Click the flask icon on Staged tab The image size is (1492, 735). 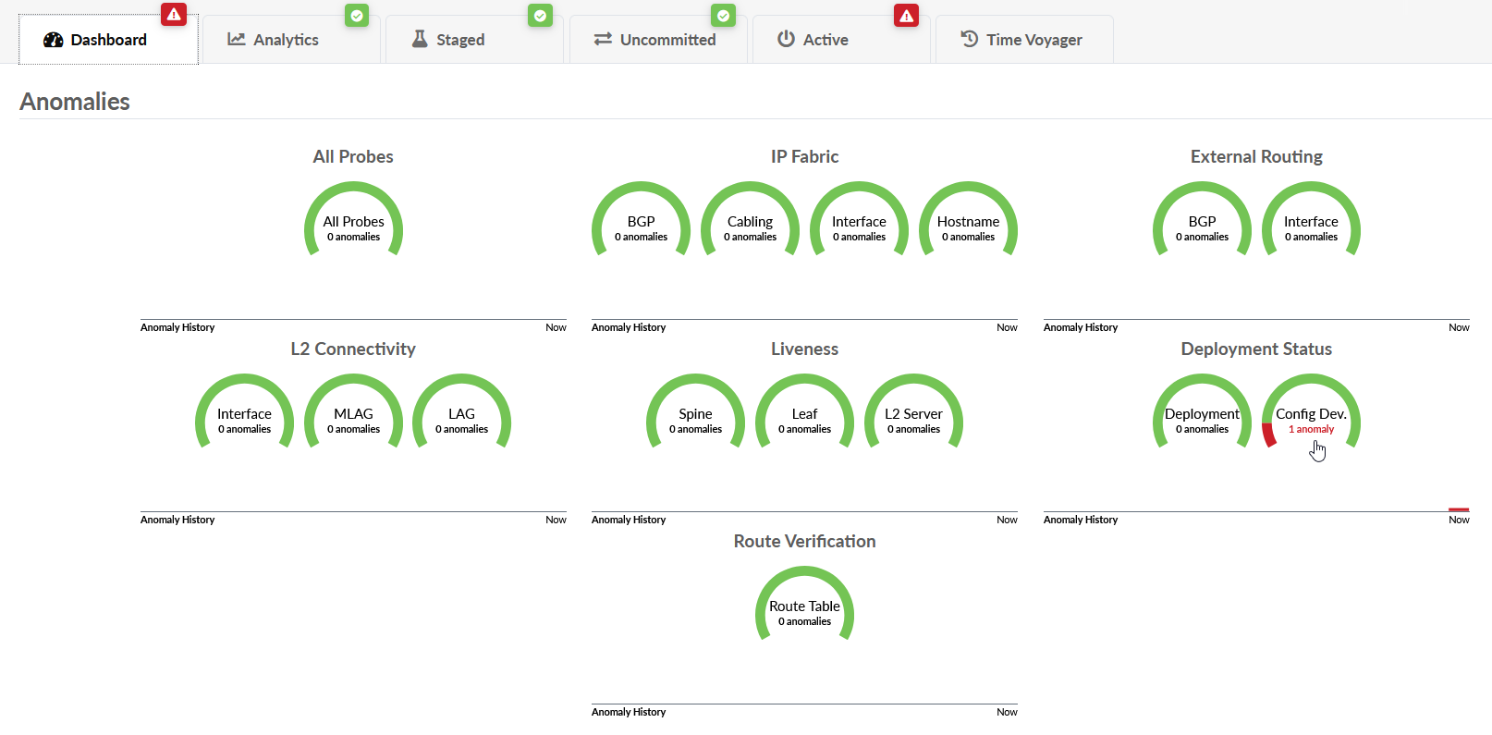(x=420, y=39)
